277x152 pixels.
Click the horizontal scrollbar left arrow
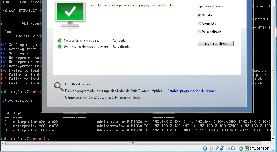[2, 143]
